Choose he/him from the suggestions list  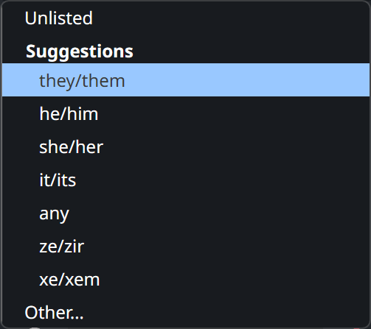coord(186,113)
